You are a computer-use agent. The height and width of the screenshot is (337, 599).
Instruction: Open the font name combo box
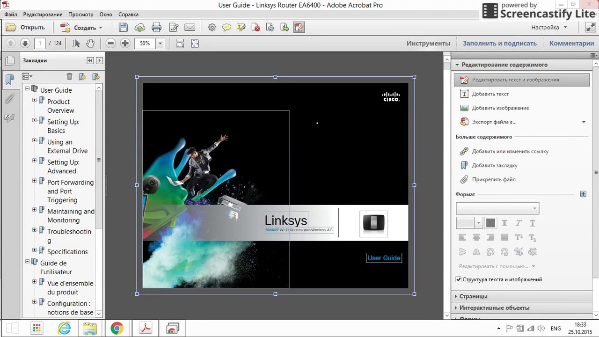497,208
